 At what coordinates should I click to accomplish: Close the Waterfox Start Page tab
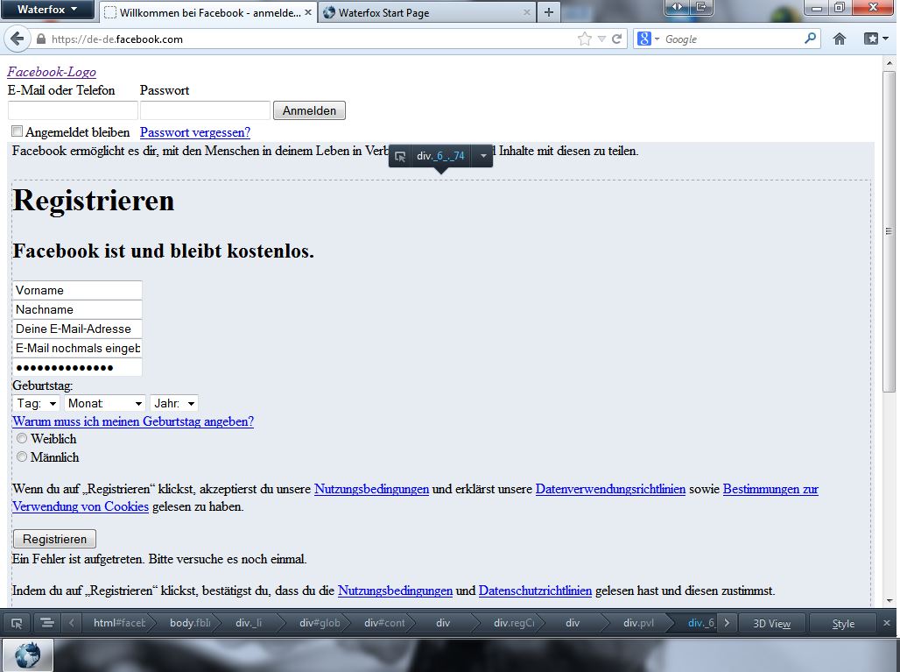(526, 12)
